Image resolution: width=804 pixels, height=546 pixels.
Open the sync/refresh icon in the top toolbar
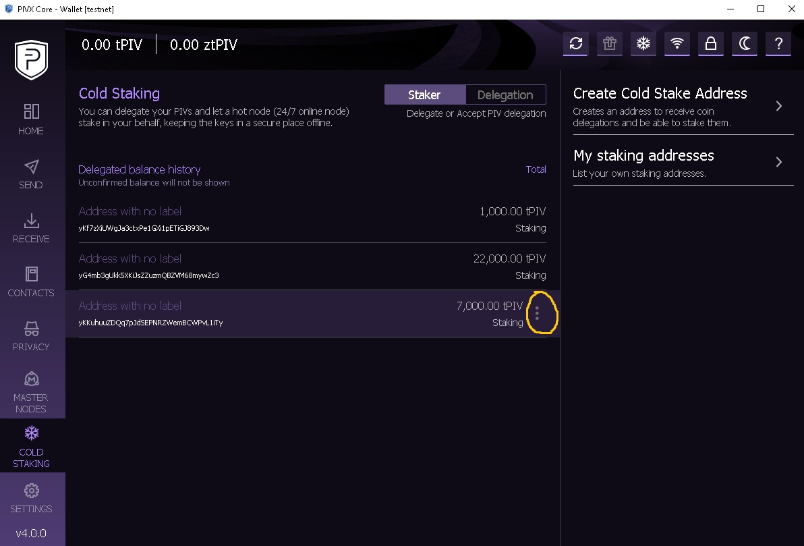[575, 43]
